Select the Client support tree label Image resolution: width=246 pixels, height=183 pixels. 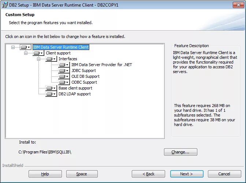pyautogui.click(x=58, y=53)
